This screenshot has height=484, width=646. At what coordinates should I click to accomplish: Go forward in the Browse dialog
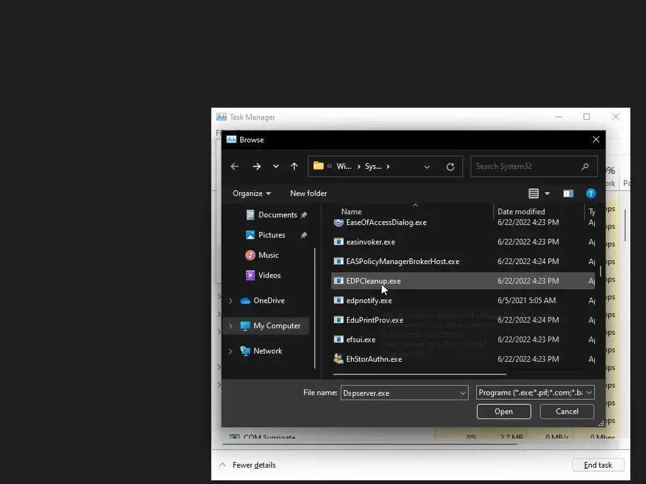[257, 166]
